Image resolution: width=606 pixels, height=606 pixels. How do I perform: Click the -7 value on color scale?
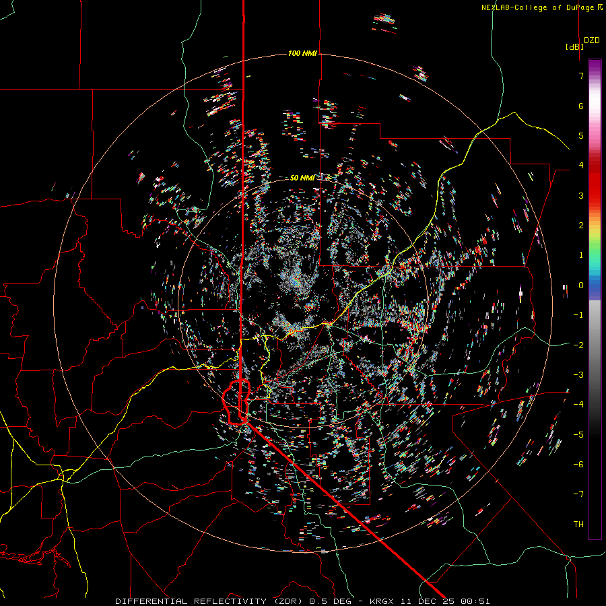pos(578,494)
